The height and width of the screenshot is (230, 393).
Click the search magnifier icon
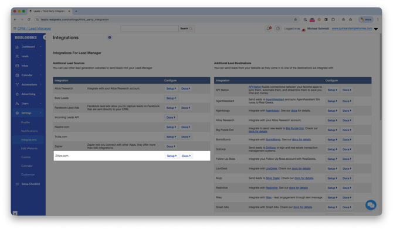(191, 29)
